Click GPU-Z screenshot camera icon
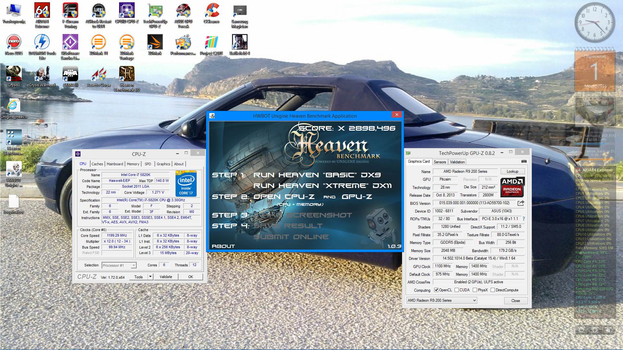The width and height of the screenshot is (623, 350). (x=524, y=161)
